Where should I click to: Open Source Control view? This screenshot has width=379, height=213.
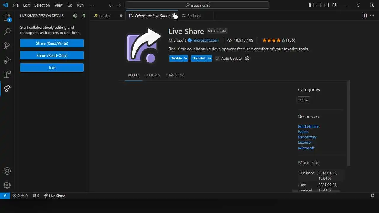pos(7,46)
